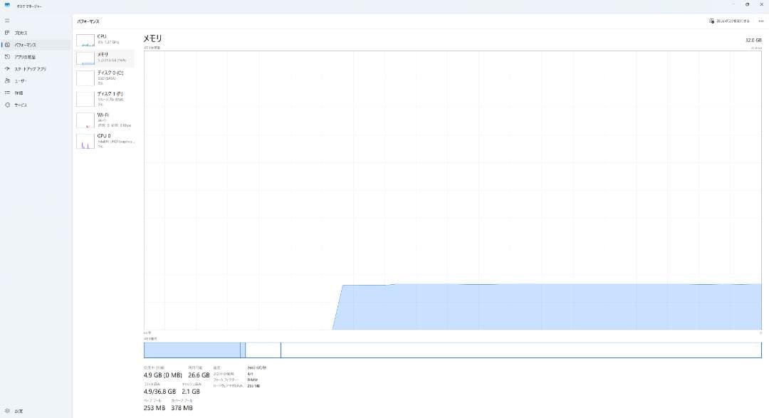
Task: Go to Users (ユーザー) page icon
Action: click(7, 81)
